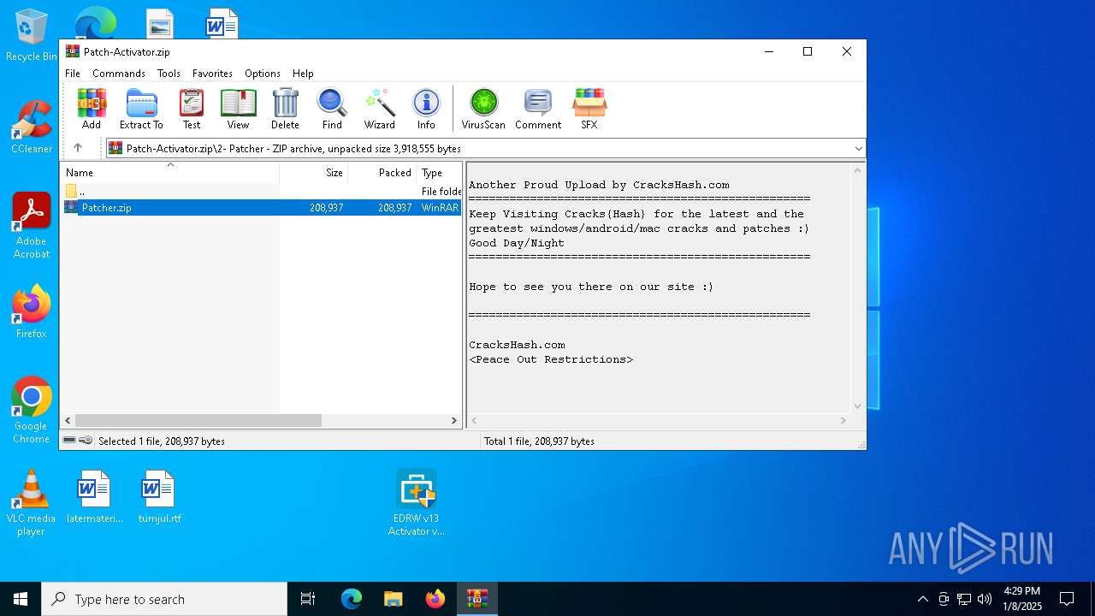Viewport: 1095px width, 616px height.
Task: Open the Options menu
Action: point(263,74)
